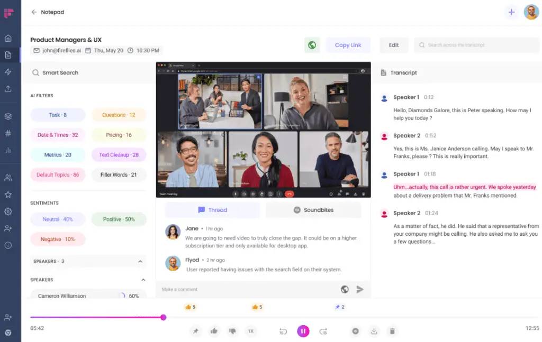The image size is (542, 342).
Task: Jump to Speaker 2 timestamp 01:24
Action: pos(431,213)
